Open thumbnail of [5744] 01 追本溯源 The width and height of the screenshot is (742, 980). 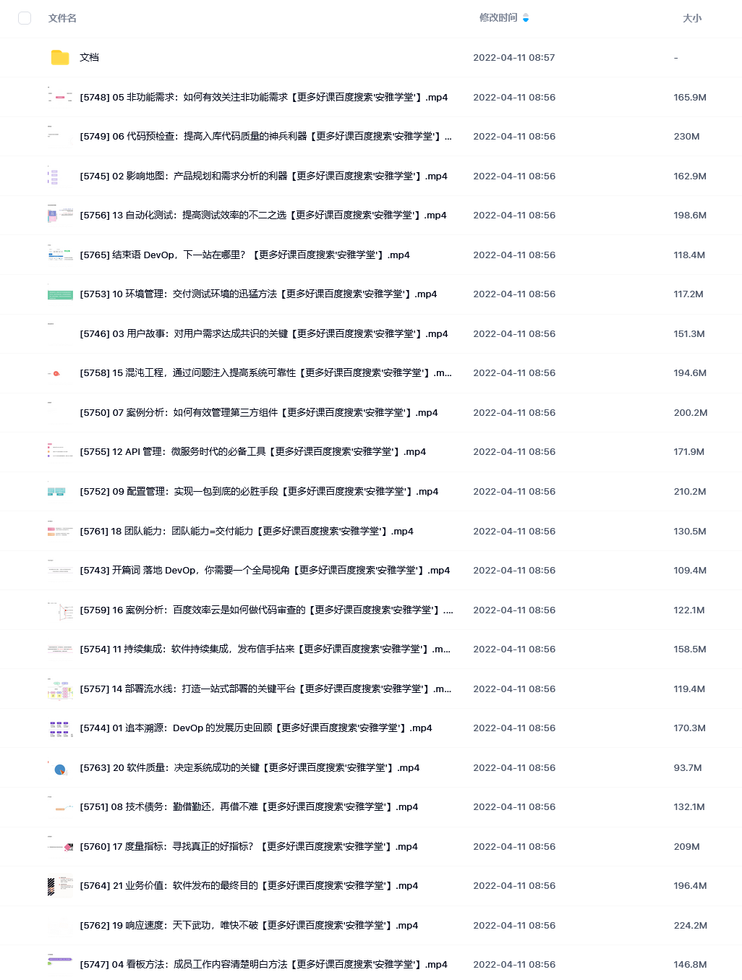tap(60, 728)
